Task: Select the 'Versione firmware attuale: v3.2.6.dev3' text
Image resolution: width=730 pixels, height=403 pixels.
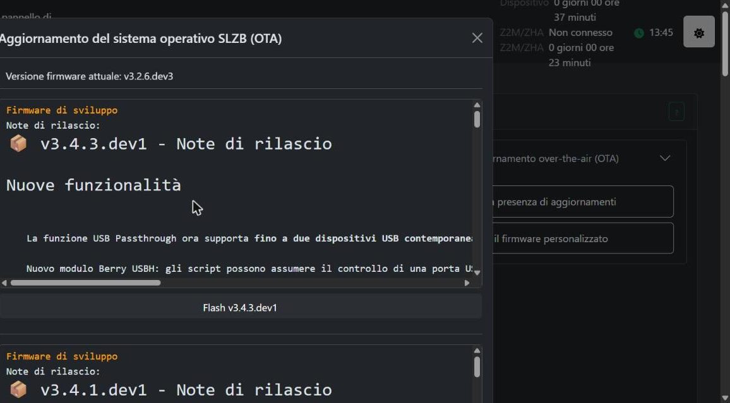Action: 90,76
